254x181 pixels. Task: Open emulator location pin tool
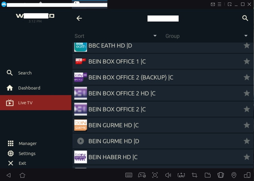pos(234,175)
